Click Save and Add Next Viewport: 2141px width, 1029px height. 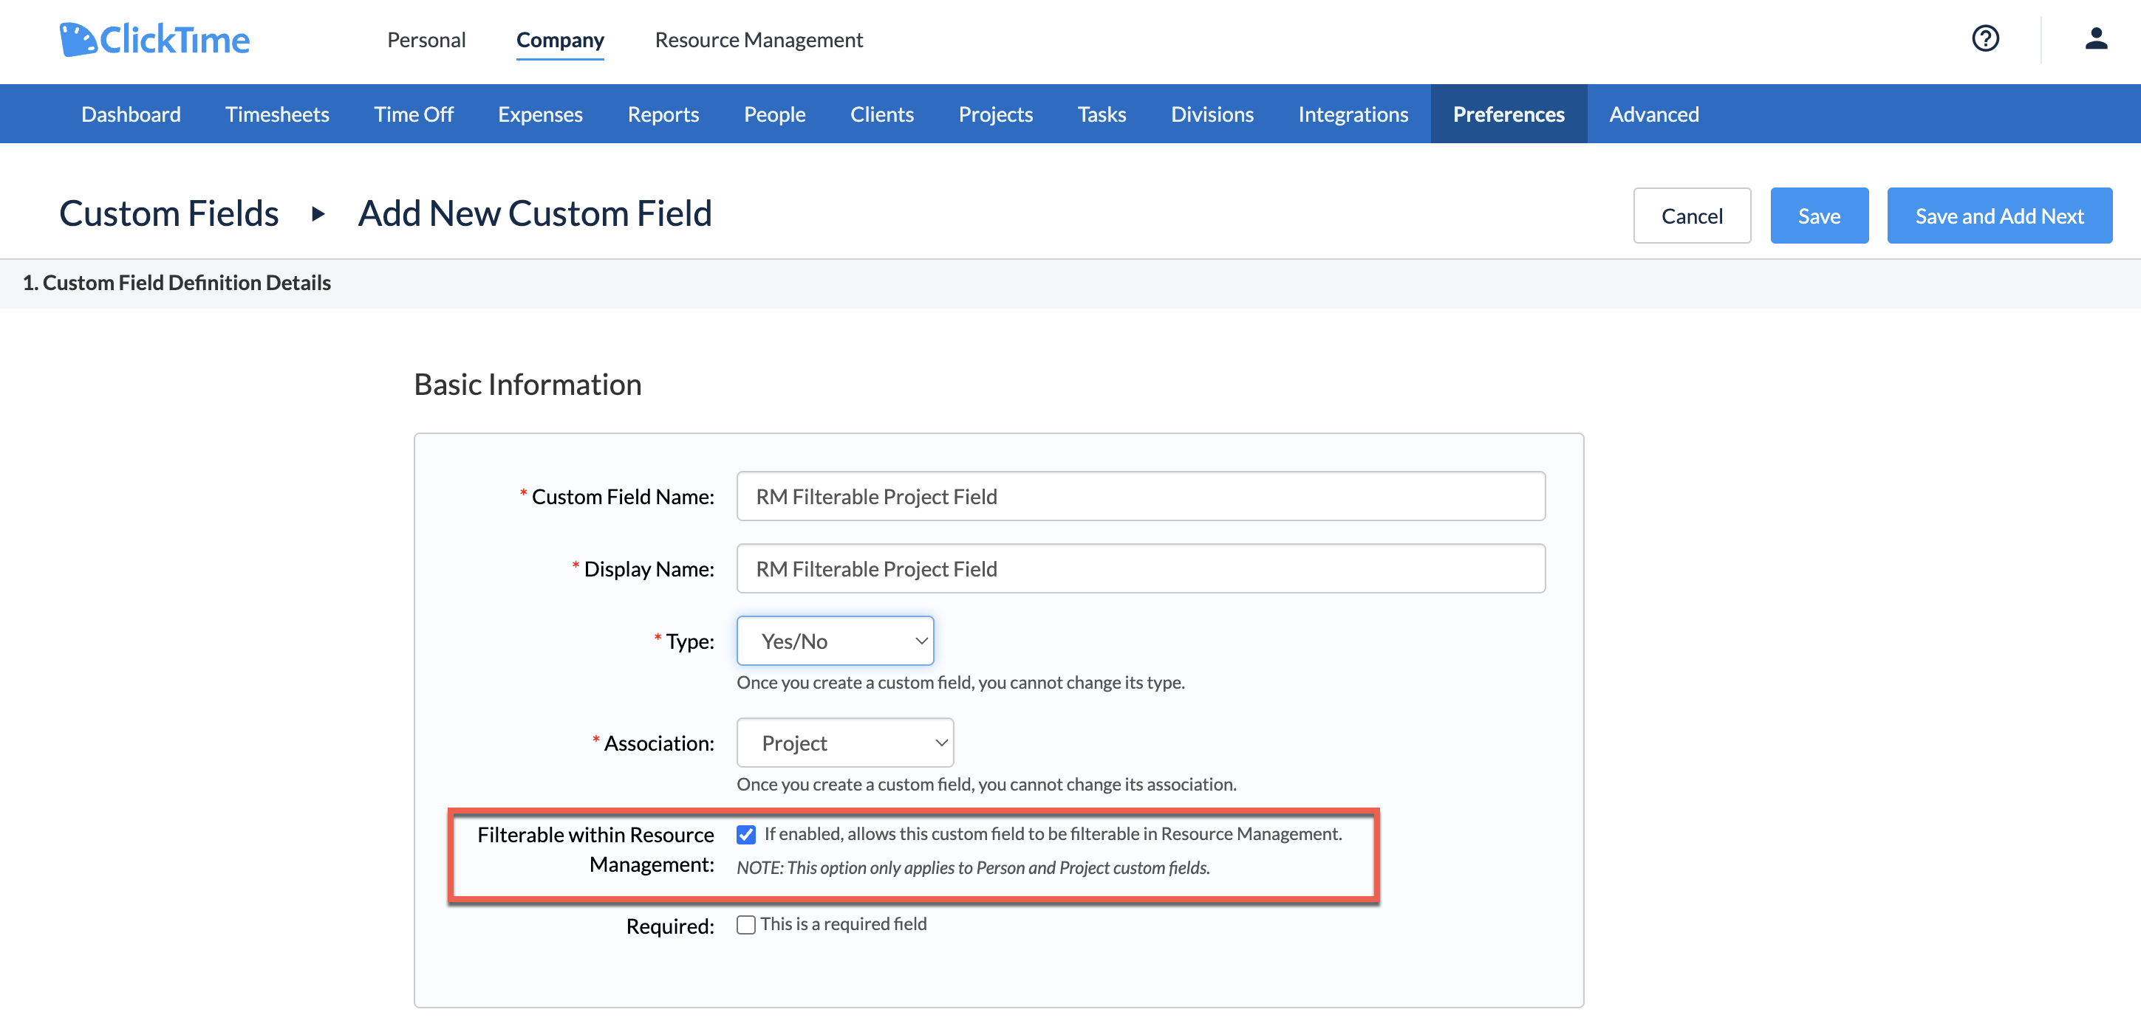pyautogui.click(x=1999, y=216)
